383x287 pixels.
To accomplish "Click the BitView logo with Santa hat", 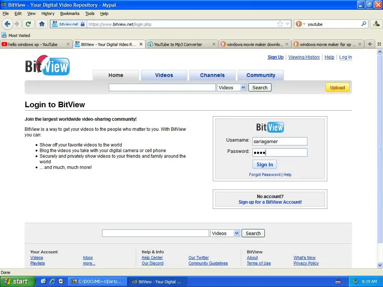I will [48, 65].
